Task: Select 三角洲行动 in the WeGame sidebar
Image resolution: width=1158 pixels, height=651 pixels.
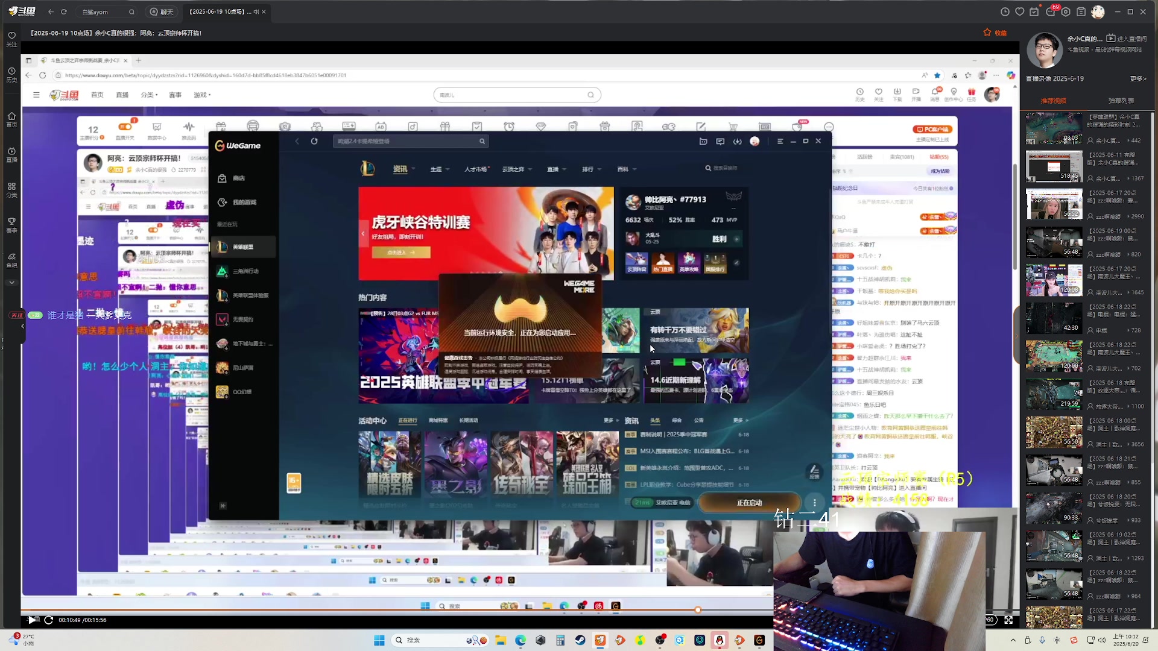Action: coord(244,271)
